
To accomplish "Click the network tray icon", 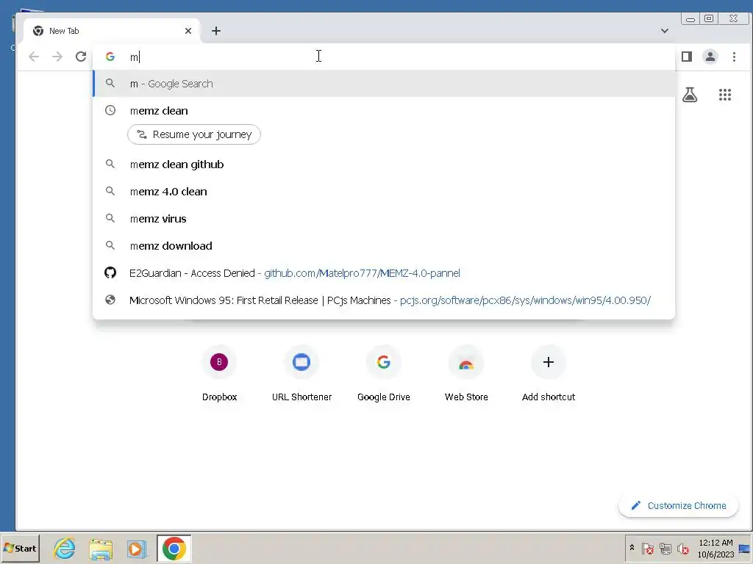I will coord(665,548).
